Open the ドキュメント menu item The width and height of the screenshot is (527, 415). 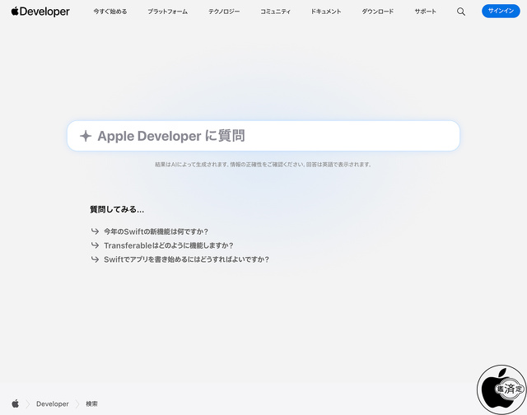click(326, 12)
